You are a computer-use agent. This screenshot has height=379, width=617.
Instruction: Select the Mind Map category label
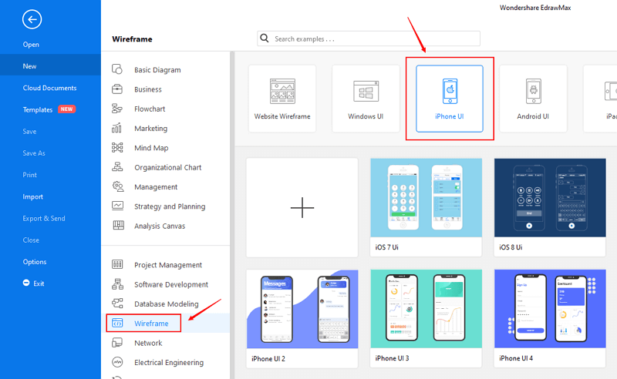[x=151, y=148]
